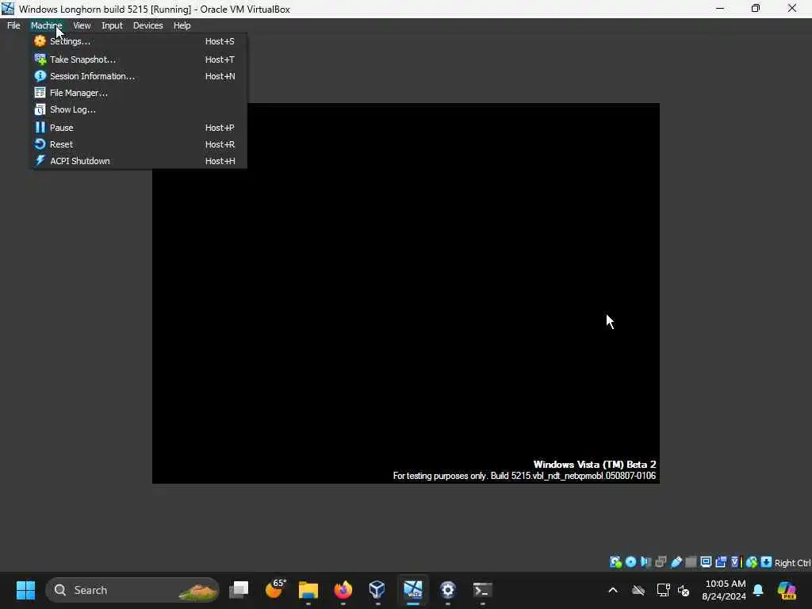Image resolution: width=812 pixels, height=609 pixels.
Task: Open Settings gear on taskbar
Action: coord(447,590)
